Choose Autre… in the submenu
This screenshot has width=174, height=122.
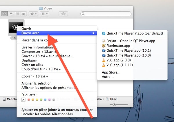[132, 77]
